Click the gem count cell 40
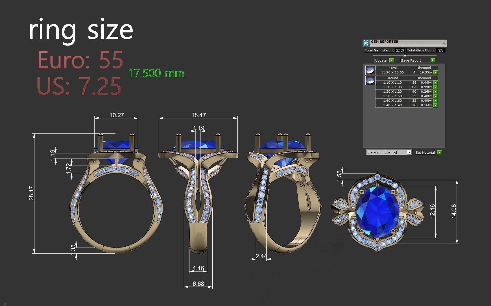The width and height of the screenshot is (491, 306). [x=414, y=92]
